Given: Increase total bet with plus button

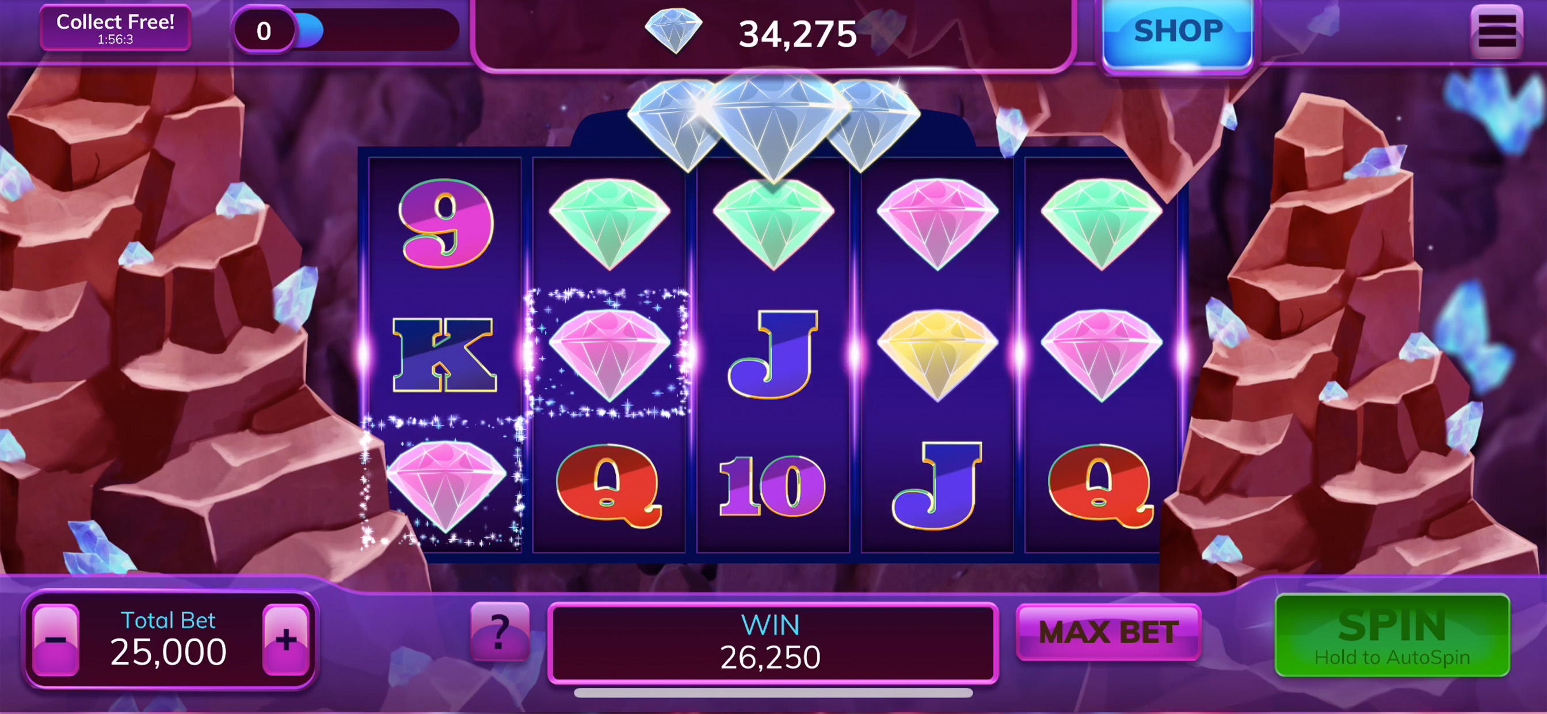Looking at the screenshot, I should [x=286, y=641].
